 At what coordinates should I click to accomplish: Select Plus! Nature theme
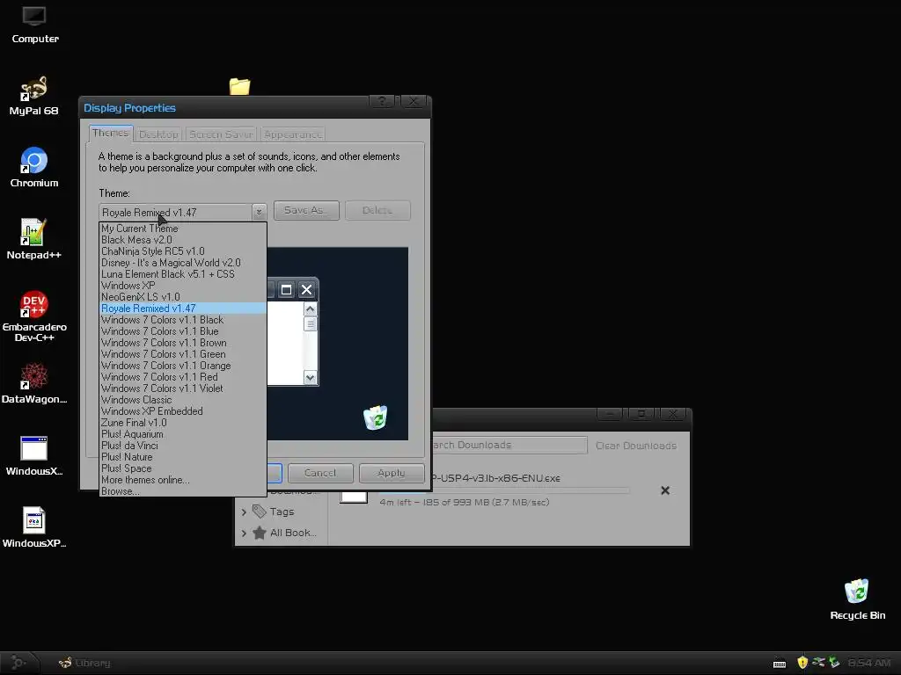pyautogui.click(x=183, y=457)
